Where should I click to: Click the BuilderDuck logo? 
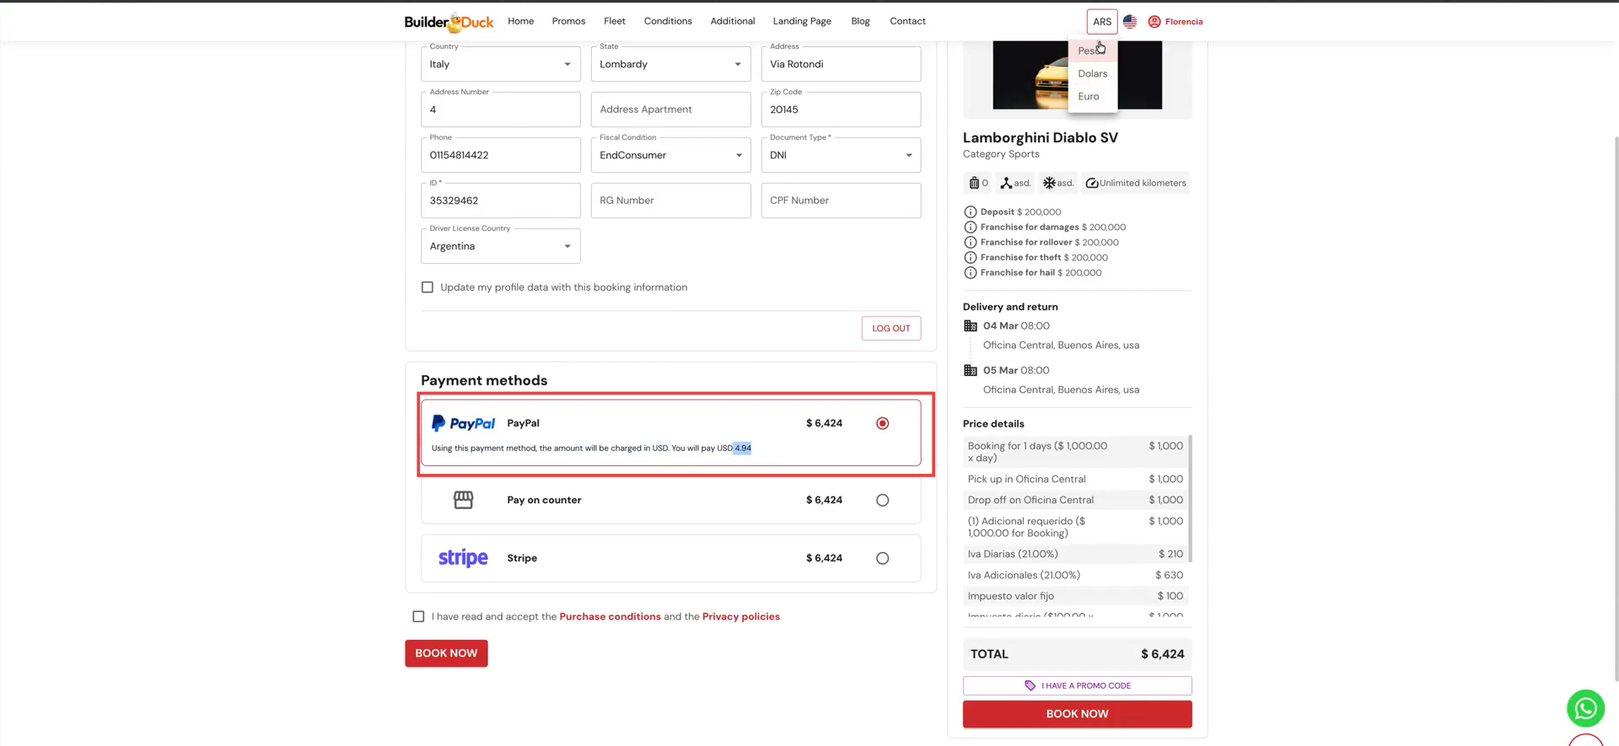449,22
